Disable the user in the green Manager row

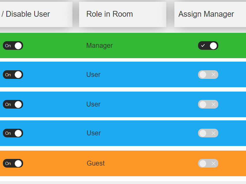tap(13, 46)
